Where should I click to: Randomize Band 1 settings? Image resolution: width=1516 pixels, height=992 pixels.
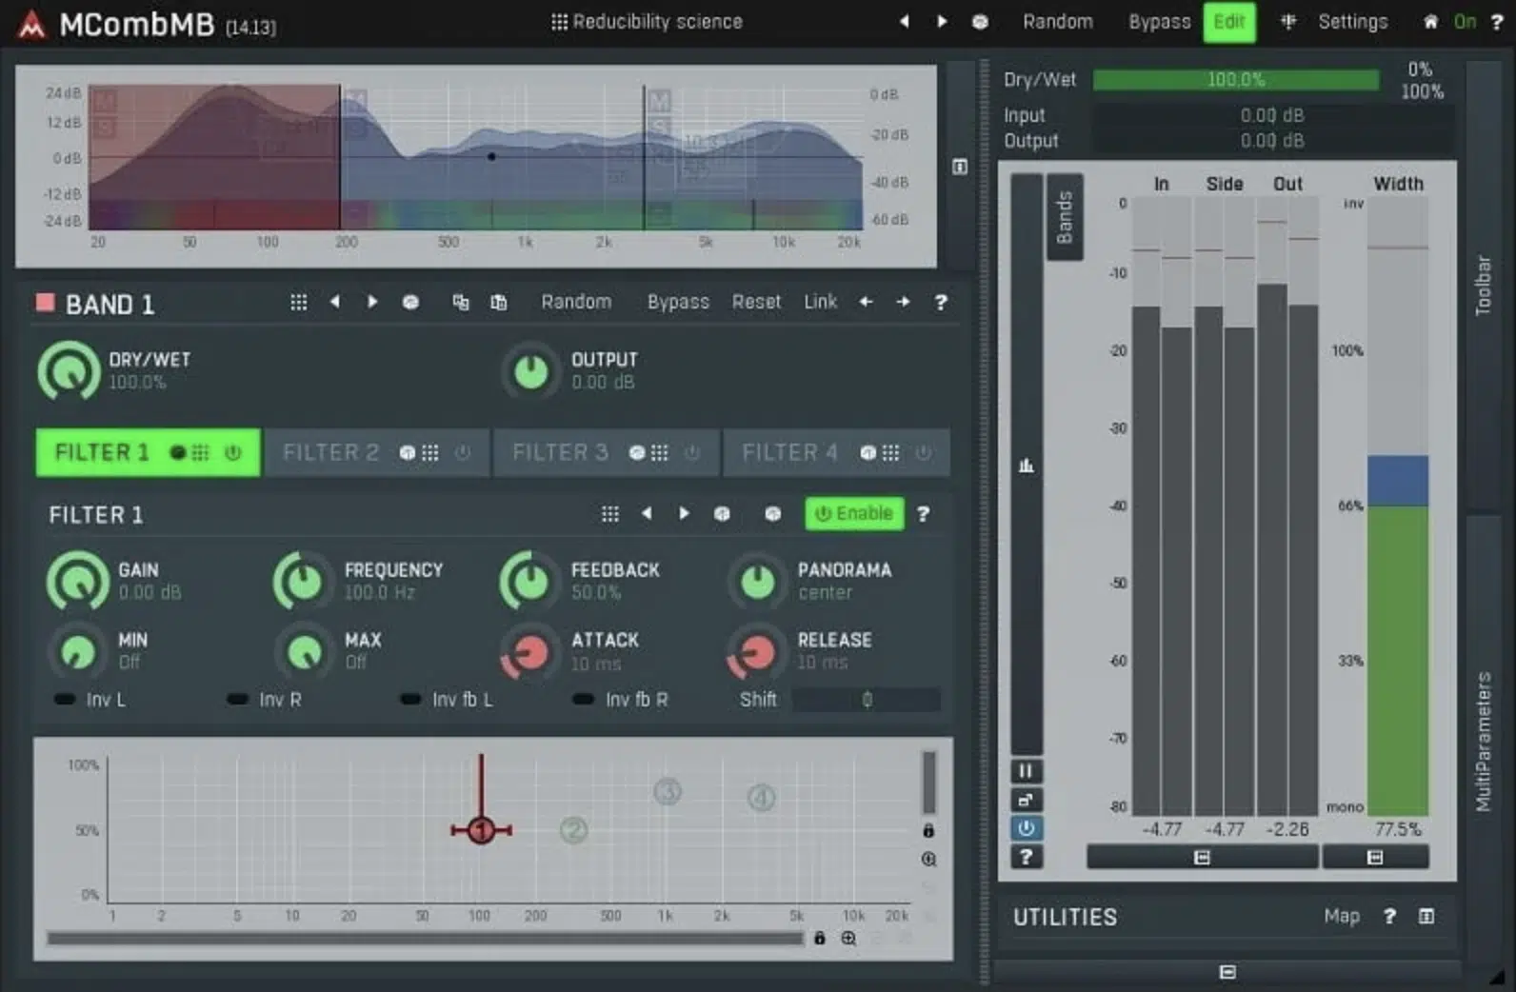pos(576,302)
